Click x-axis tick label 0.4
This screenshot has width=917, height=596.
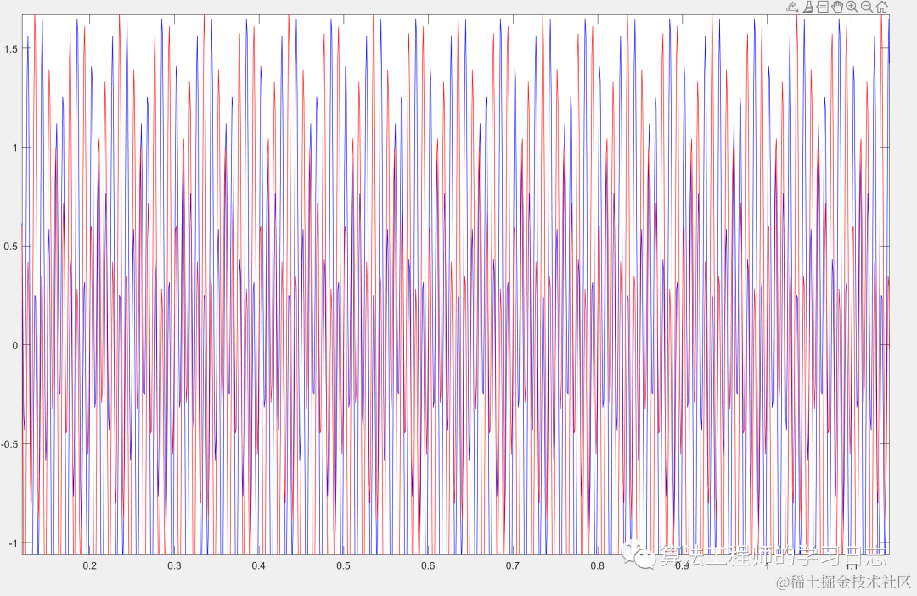tap(258, 565)
